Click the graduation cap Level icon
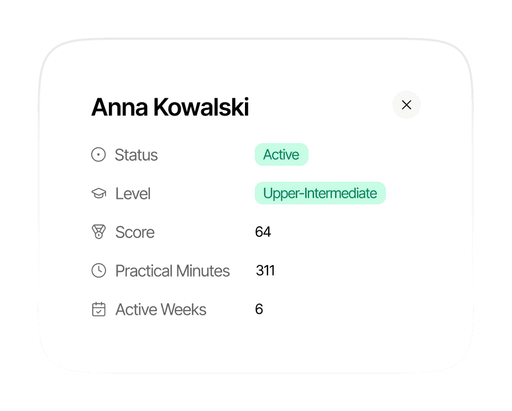 click(x=98, y=193)
